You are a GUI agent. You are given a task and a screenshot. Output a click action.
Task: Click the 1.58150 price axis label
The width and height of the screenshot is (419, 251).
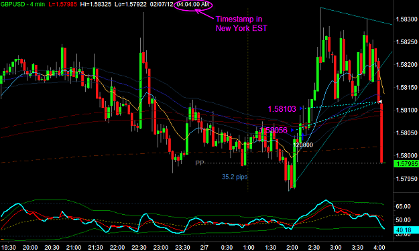(x=407, y=87)
